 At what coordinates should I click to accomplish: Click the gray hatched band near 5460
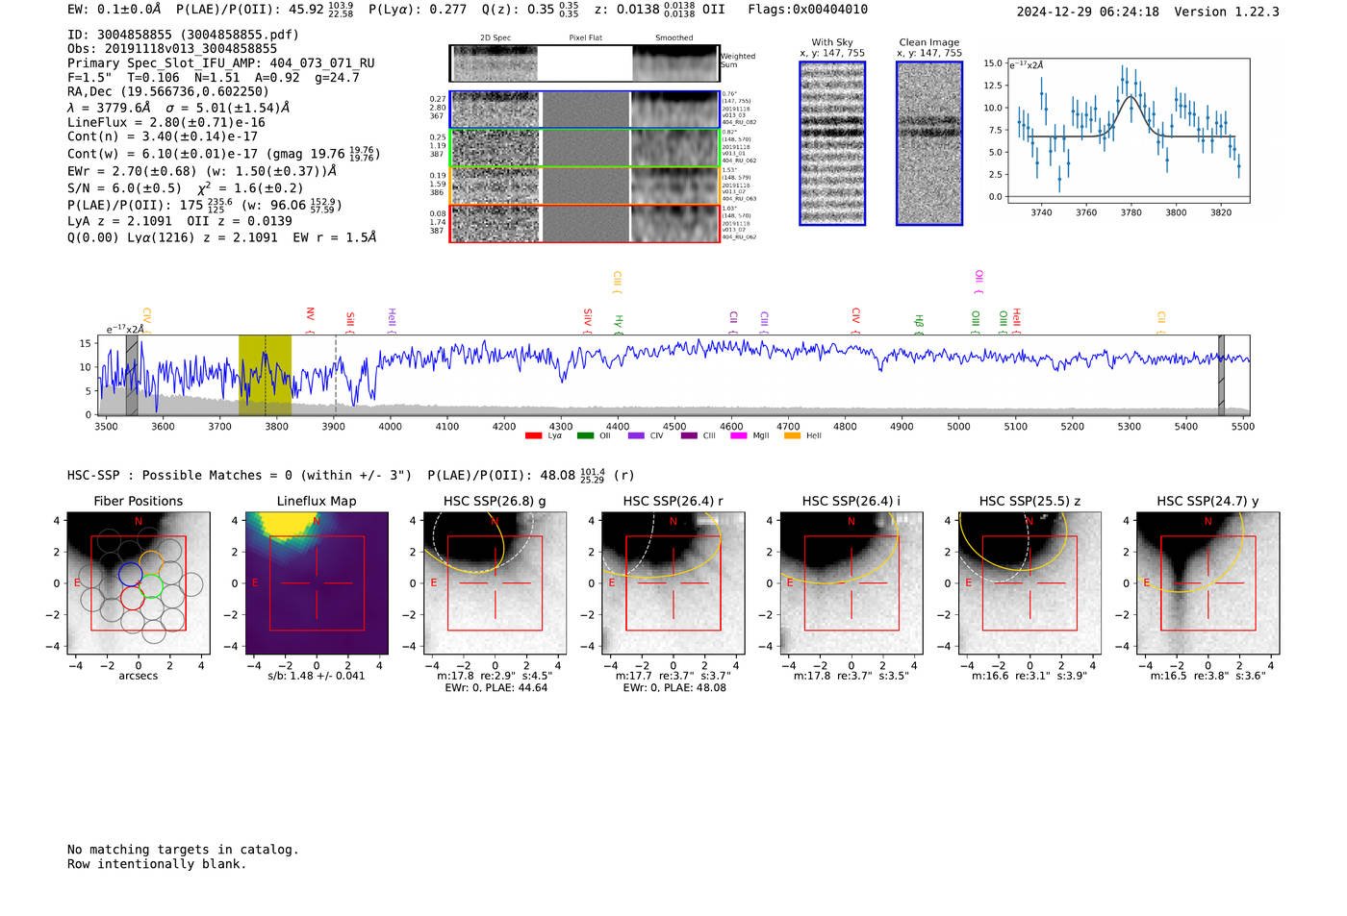click(1222, 375)
